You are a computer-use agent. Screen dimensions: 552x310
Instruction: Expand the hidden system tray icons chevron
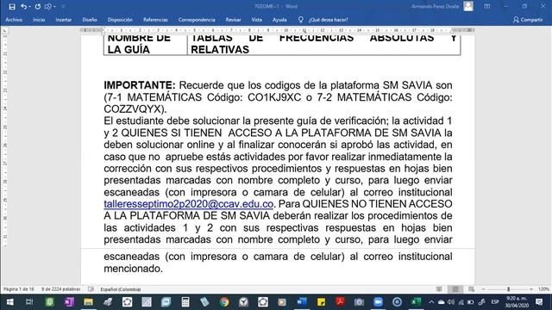point(431,302)
